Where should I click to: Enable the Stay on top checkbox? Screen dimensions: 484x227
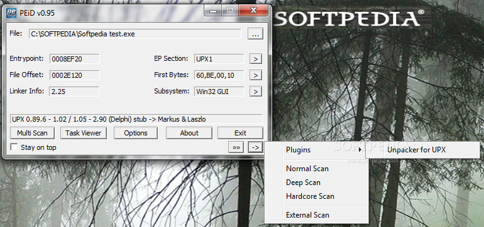[14, 147]
